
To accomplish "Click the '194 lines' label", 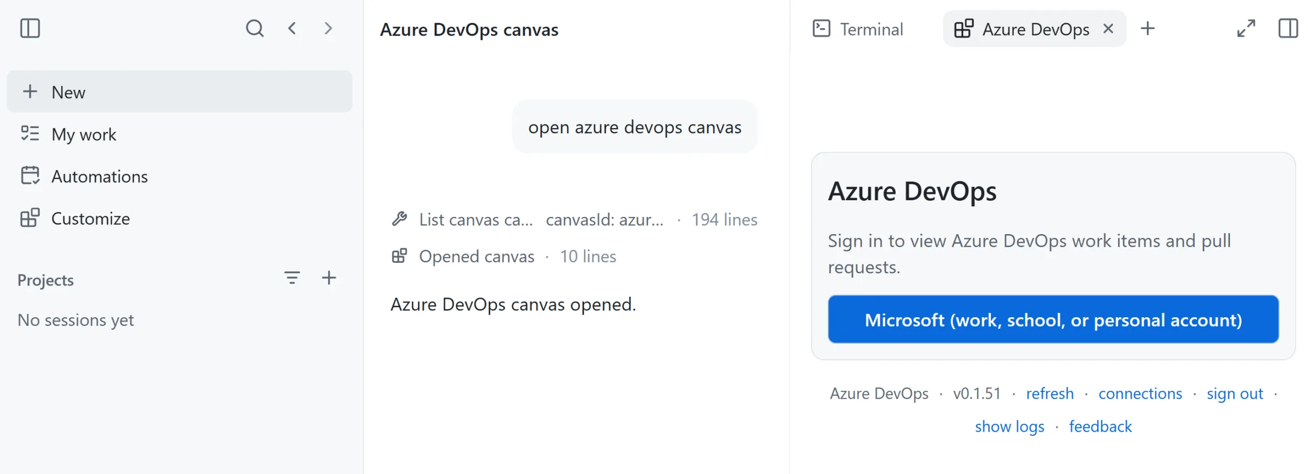I will [x=725, y=219].
